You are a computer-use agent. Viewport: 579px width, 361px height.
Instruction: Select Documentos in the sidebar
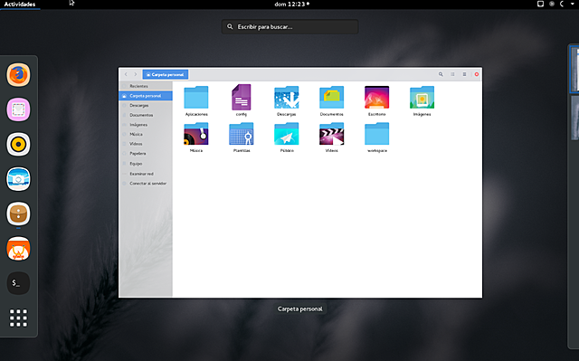coord(146,115)
